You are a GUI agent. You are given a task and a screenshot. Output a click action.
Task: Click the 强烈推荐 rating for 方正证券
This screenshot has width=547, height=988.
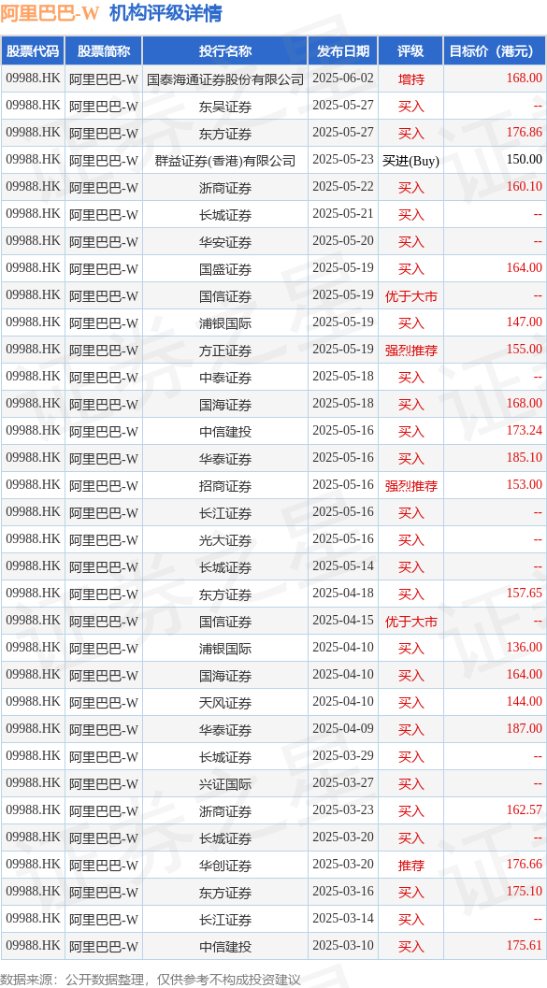tap(410, 350)
